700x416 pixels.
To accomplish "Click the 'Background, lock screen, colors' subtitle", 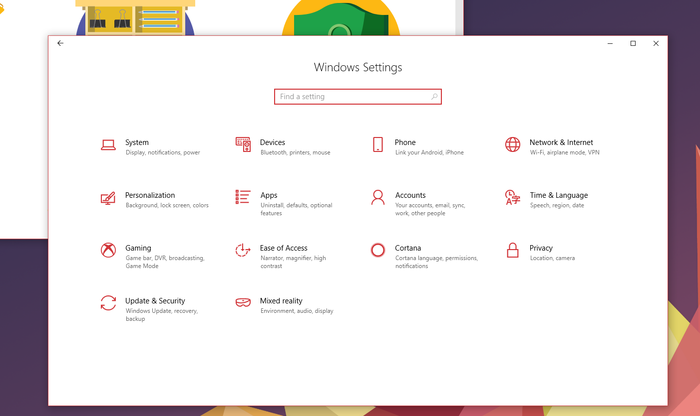I will [x=167, y=205].
